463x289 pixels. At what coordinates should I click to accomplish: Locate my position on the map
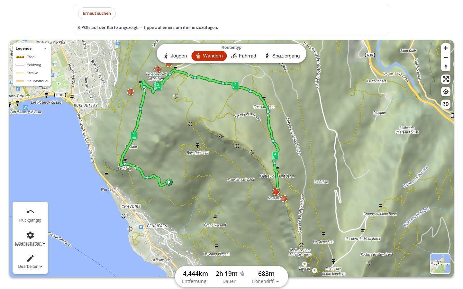(446, 92)
